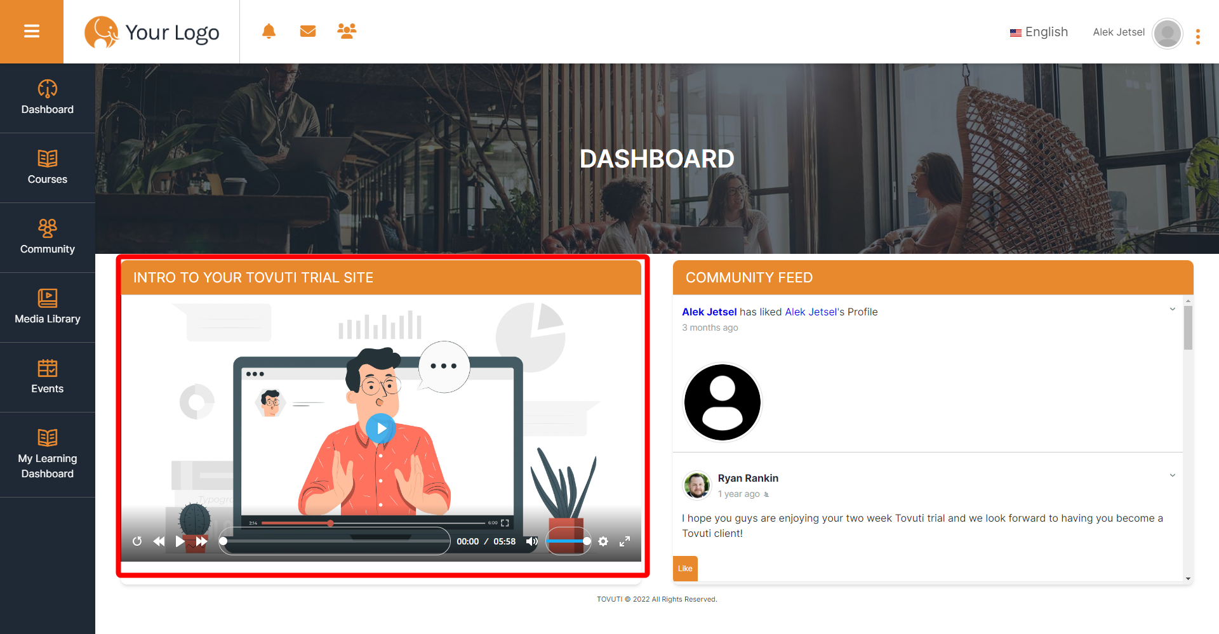Open the hamburger menu
Screen dimensions: 1219x634
32,32
